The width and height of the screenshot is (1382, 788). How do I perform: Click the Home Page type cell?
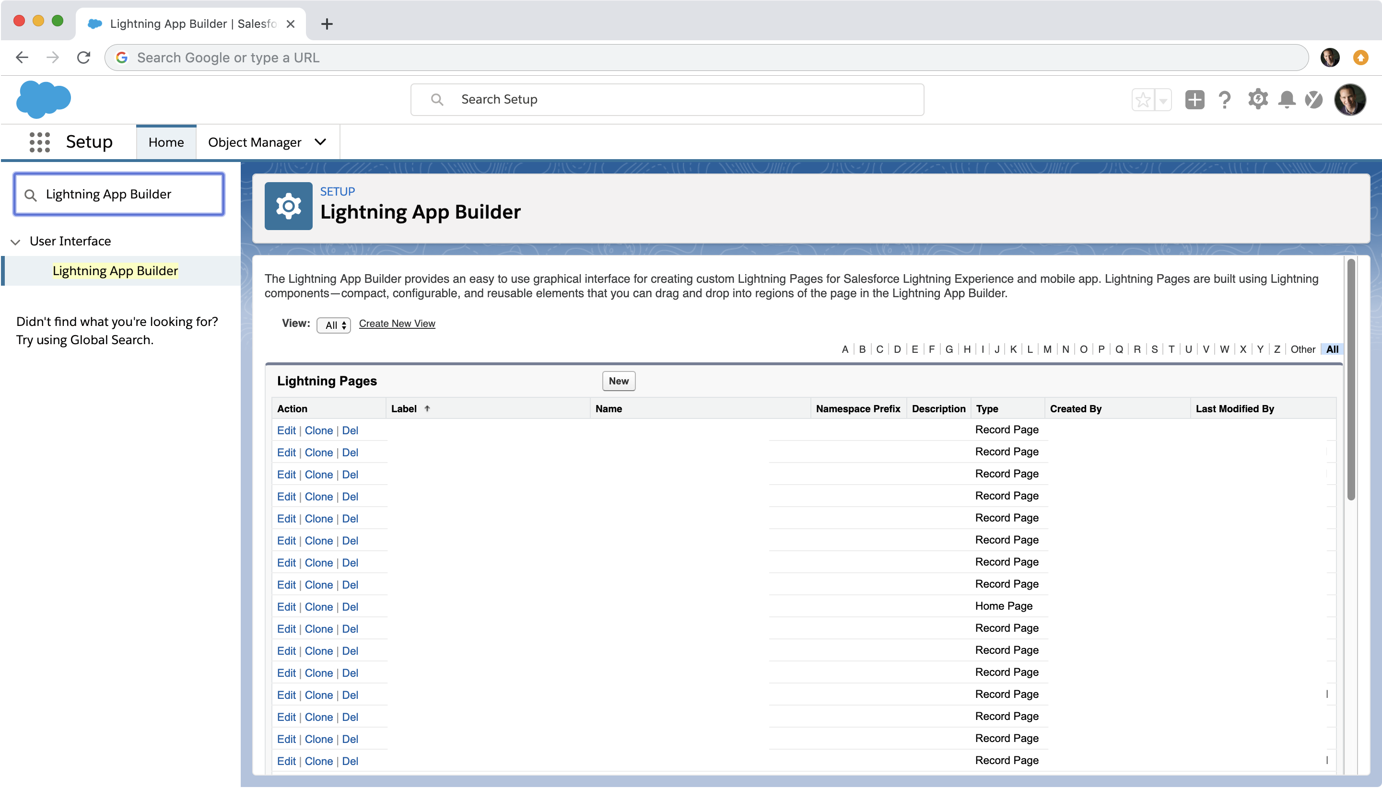coord(1004,606)
